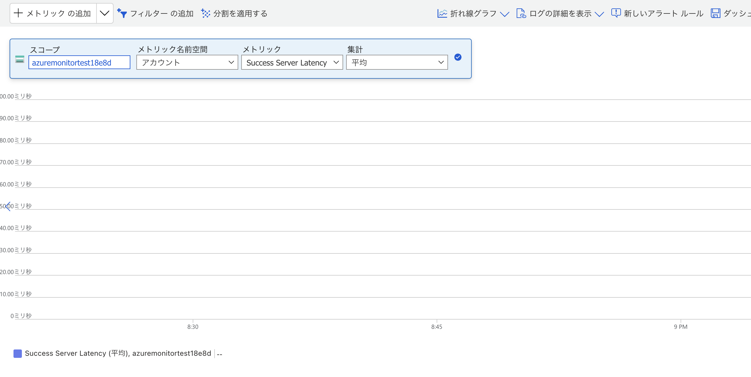
Task: Click the dashboard save floppy icon
Action: click(x=715, y=13)
